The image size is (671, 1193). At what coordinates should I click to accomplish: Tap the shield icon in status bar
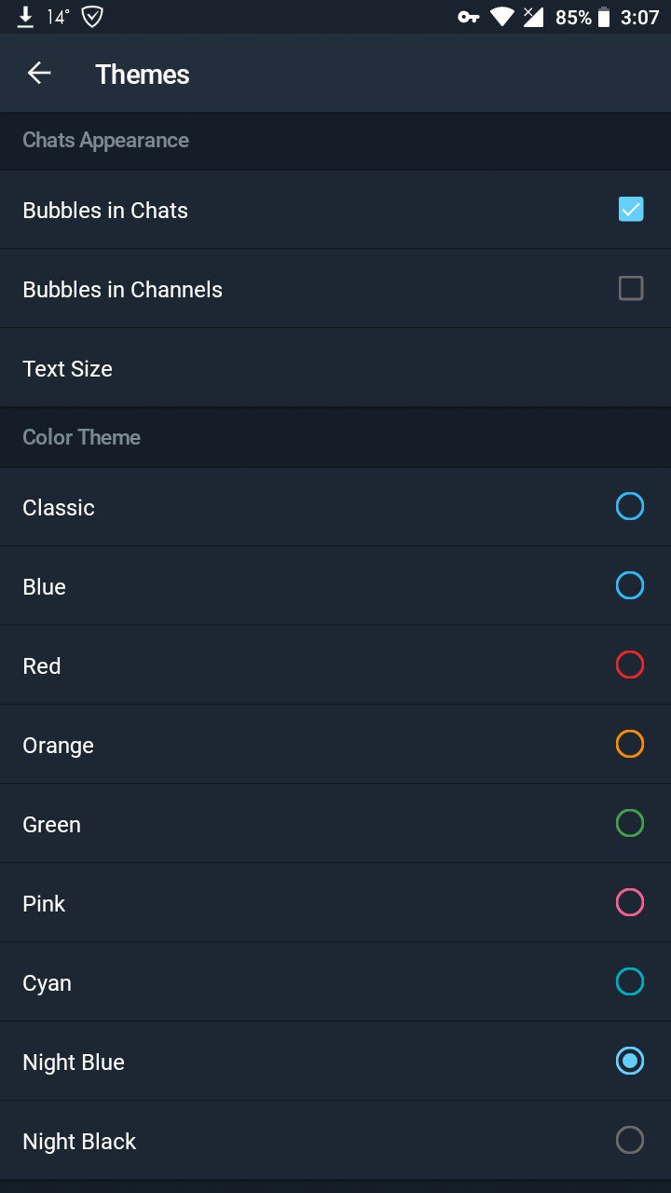pos(92,17)
